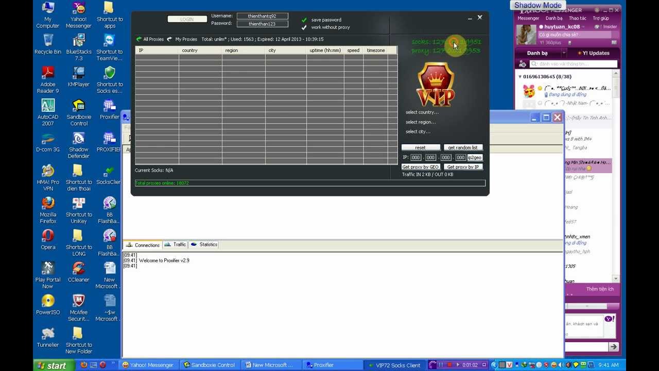This screenshot has height=371, width=659.
Task: Open Trợ giúp menu in Yahoo Messenger
Action: coord(601,18)
